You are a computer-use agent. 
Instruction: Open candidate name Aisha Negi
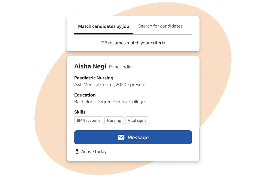coord(90,66)
